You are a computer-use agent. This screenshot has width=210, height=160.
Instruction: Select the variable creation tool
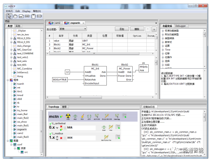pos(27,16)
